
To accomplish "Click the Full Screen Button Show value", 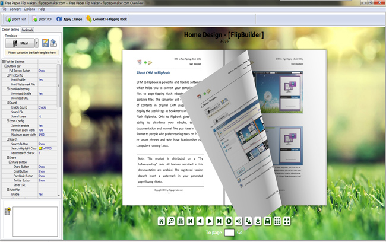I will click(42, 71).
